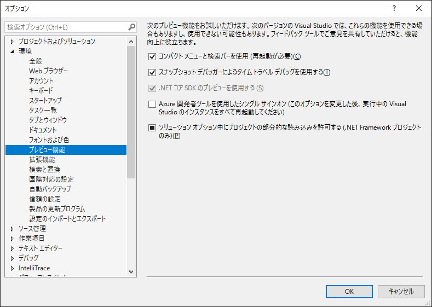The width and height of the screenshot is (432, 307).
Task: Expand the 作業項目 node
Action: (12, 239)
